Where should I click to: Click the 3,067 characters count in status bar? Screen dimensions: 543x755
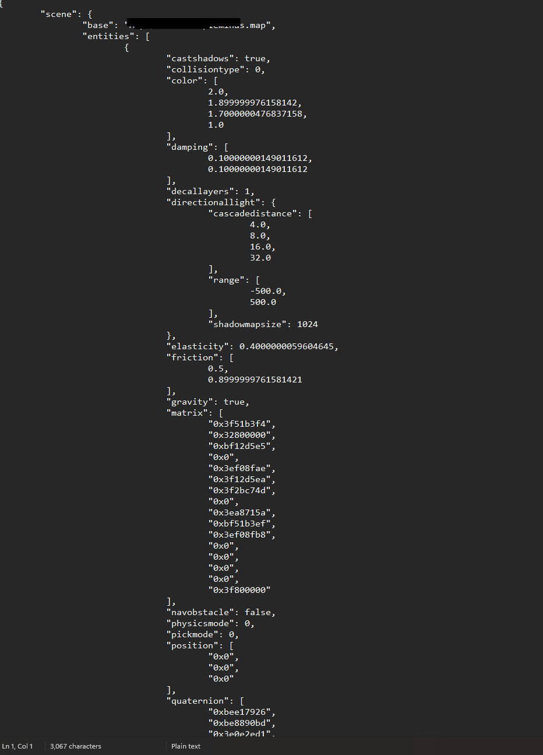[76, 746]
